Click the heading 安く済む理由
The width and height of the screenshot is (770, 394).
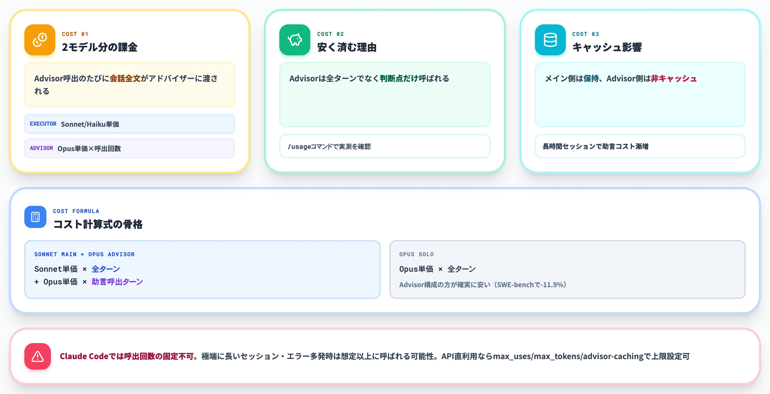(347, 47)
